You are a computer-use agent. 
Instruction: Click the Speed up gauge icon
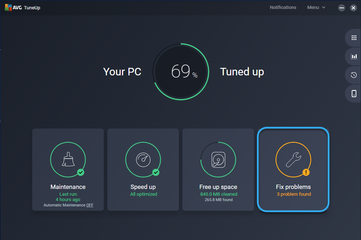pyautogui.click(x=143, y=160)
